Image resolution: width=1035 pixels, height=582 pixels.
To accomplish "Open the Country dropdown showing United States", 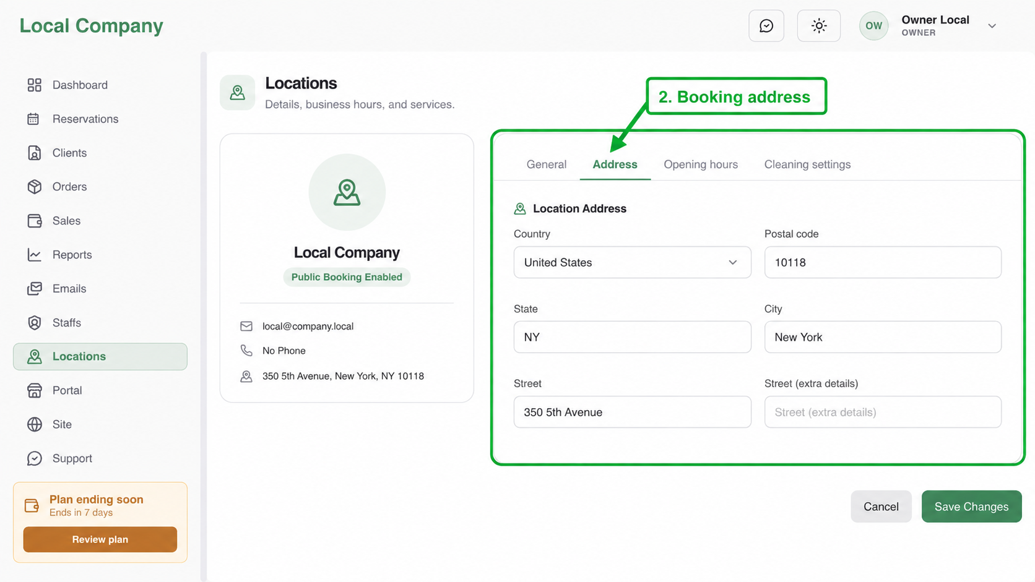I will point(632,262).
